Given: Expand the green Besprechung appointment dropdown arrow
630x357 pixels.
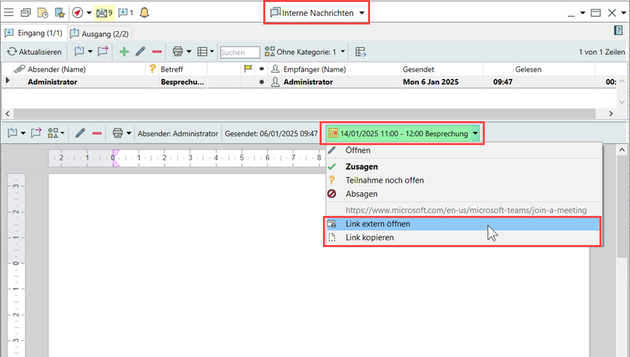Looking at the screenshot, I should coord(475,134).
